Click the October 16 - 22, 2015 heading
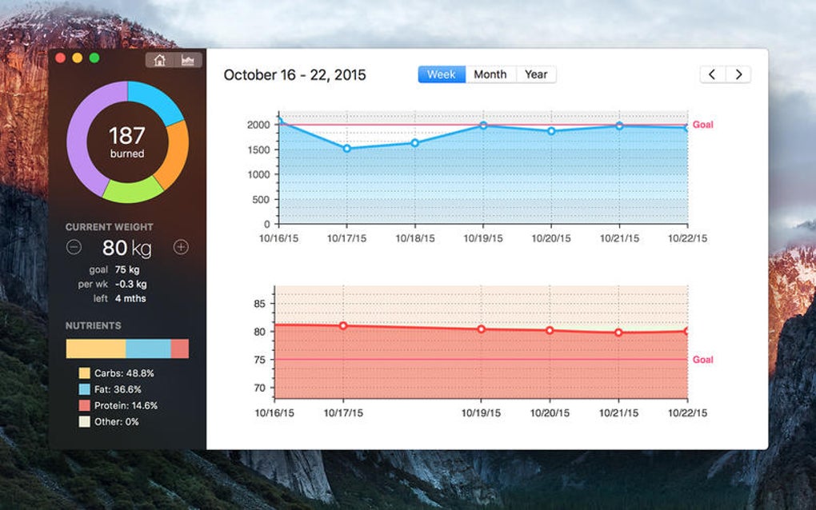Screen dimensions: 816x510 pyautogui.click(x=294, y=75)
